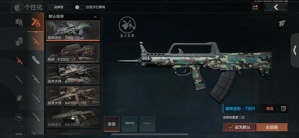Select 秩序 · F2000 skin entry
The image size is (299, 138).
[73, 52]
